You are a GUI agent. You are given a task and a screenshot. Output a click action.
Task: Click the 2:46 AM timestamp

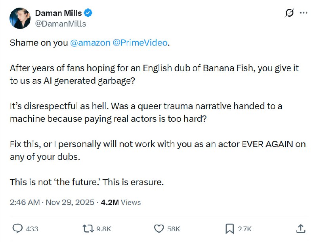(x=25, y=202)
